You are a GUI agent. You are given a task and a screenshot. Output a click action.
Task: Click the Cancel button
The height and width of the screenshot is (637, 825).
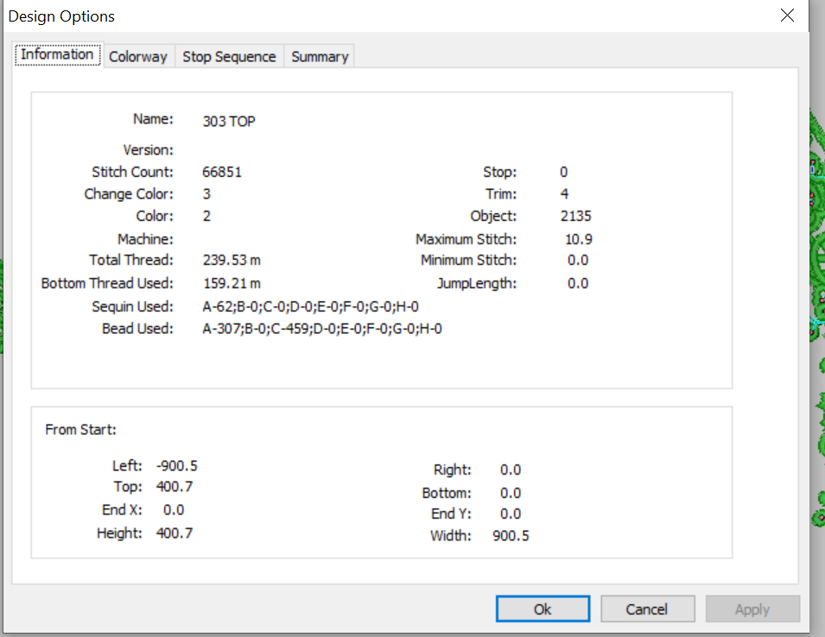click(647, 609)
